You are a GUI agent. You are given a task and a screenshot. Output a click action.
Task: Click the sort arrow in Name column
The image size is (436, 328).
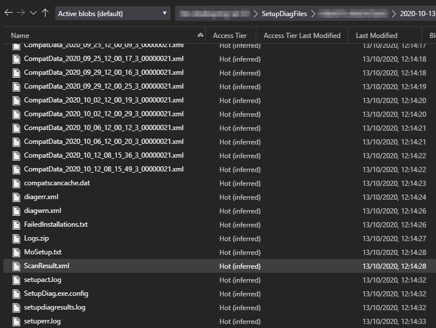coord(200,36)
